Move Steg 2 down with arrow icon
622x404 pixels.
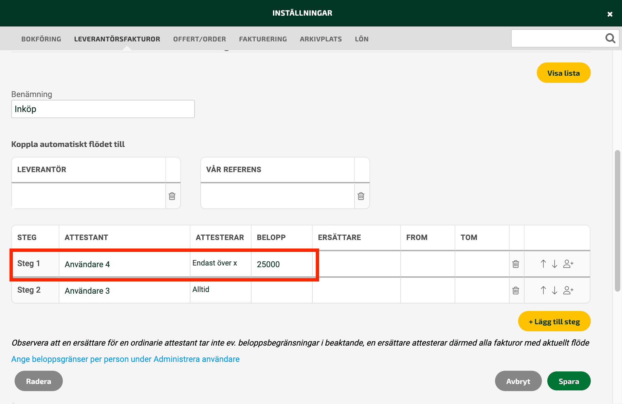tap(554, 290)
